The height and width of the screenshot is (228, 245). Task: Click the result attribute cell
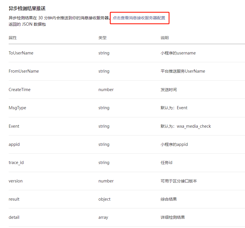tap(14, 199)
